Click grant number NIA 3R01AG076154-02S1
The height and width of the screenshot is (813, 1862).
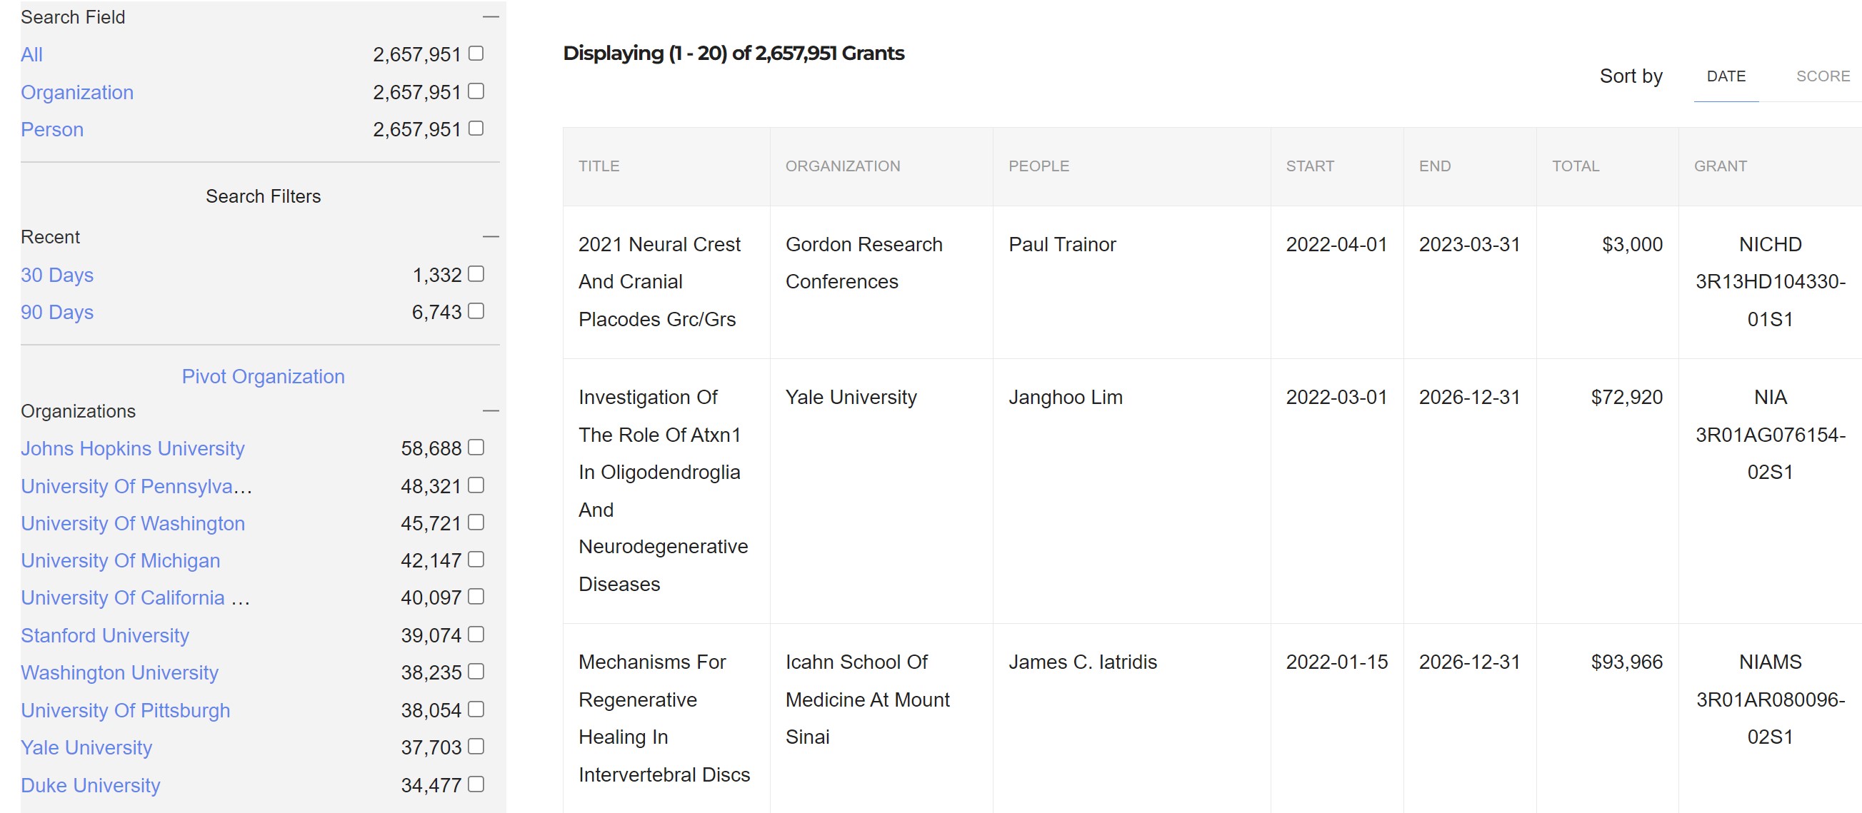point(1770,435)
